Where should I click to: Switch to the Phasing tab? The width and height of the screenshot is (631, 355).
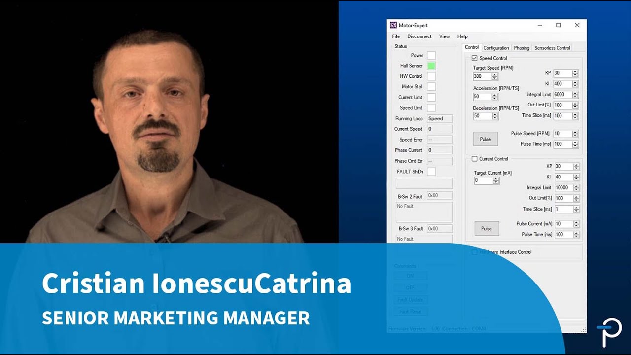tap(522, 48)
